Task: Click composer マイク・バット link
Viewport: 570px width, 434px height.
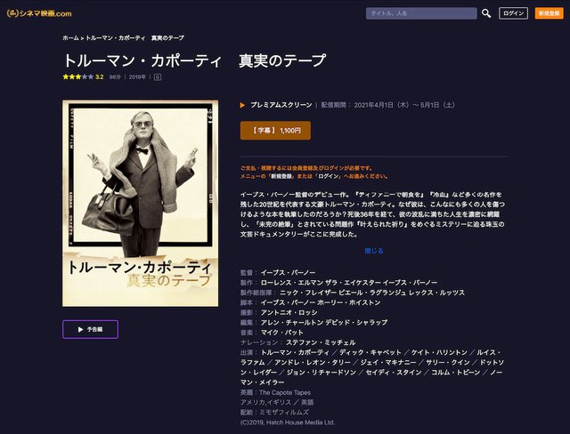Action: click(x=282, y=330)
